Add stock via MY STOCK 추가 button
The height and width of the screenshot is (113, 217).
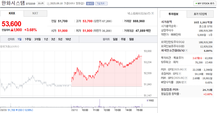(x=205, y=4)
